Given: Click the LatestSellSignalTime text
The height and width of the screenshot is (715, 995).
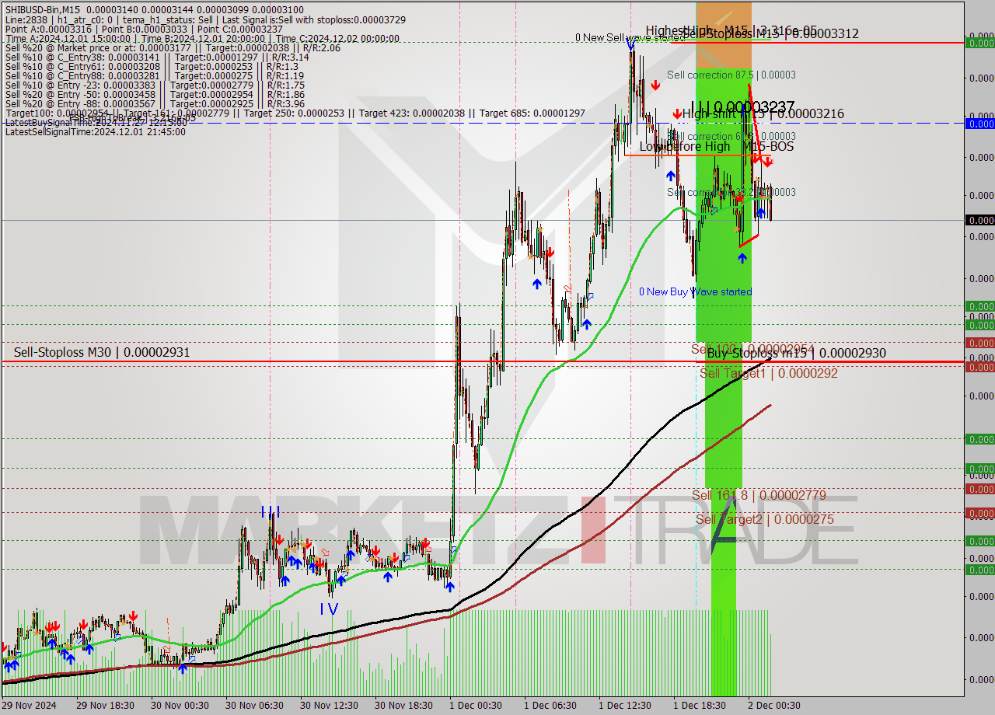Looking at the screenshot, I should coord(95,132).
